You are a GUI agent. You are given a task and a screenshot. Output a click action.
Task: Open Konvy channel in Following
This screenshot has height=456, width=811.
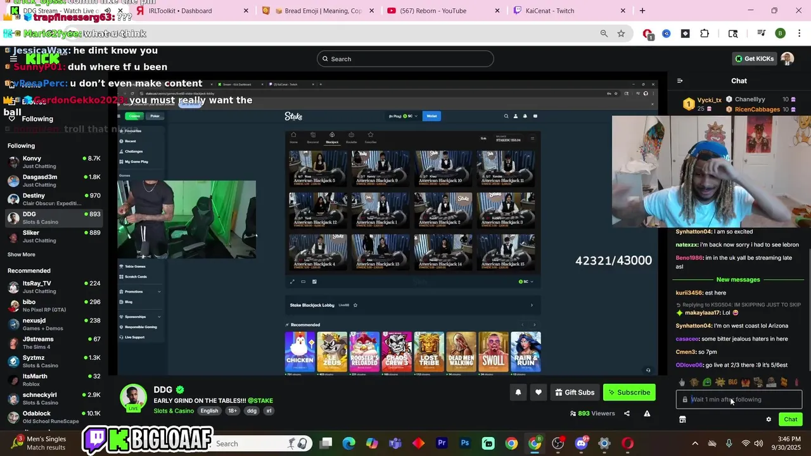(x=54, y=162)
